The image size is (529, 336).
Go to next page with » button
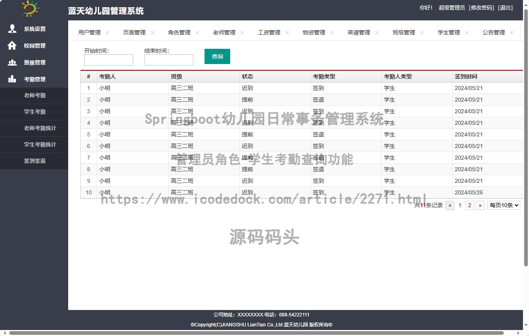(x=480, y=206)
